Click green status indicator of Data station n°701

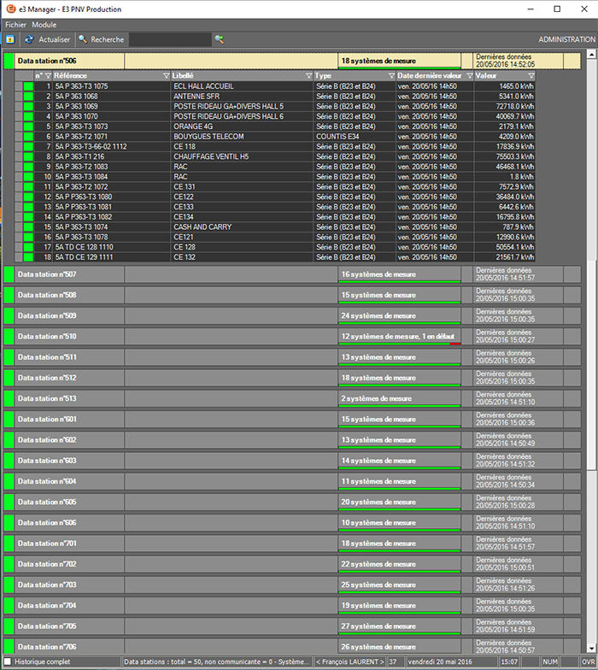9,544
